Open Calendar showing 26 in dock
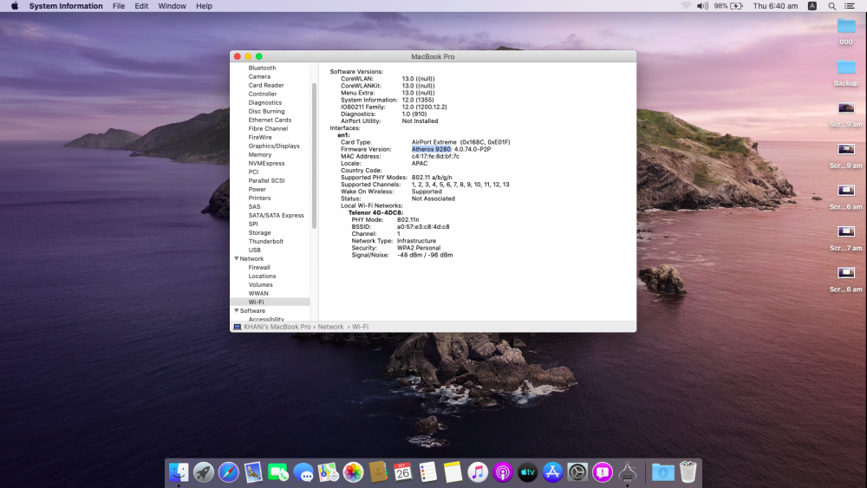867x488 pixels. point(402,472)
